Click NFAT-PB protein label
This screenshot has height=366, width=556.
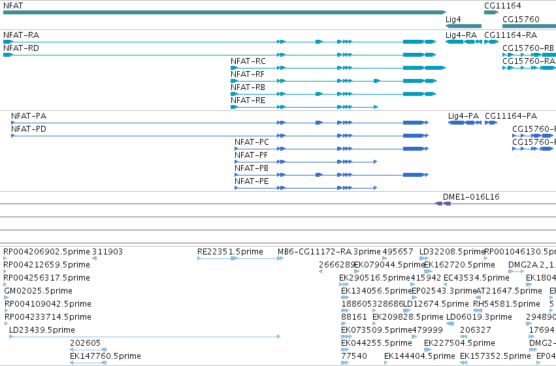252,168
